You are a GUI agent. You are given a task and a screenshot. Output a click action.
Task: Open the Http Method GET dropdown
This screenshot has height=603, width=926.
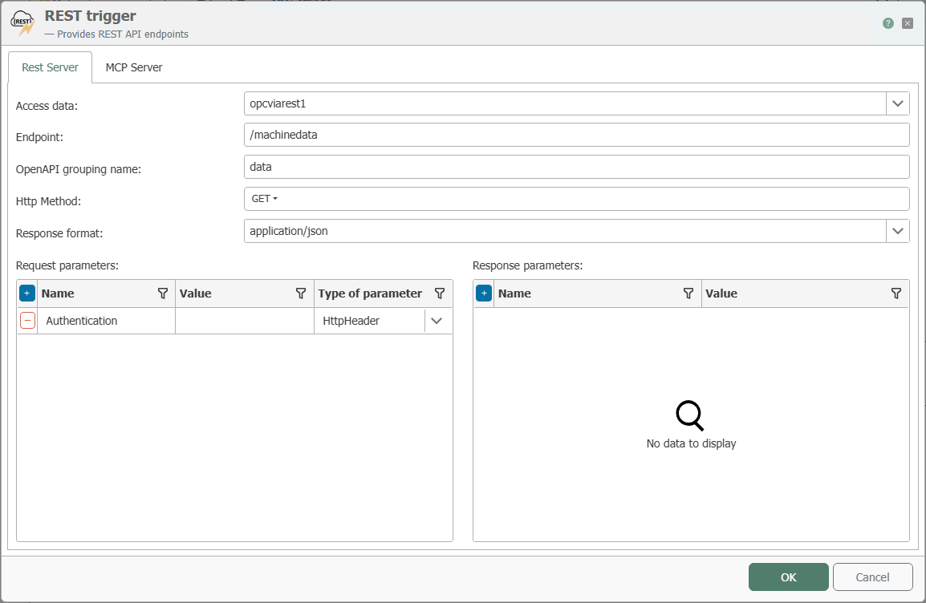click(x=265, y=199)
